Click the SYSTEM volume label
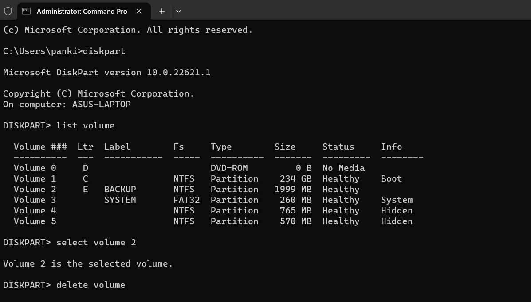Viewport: 531px width, 302px height. (119, 200)
